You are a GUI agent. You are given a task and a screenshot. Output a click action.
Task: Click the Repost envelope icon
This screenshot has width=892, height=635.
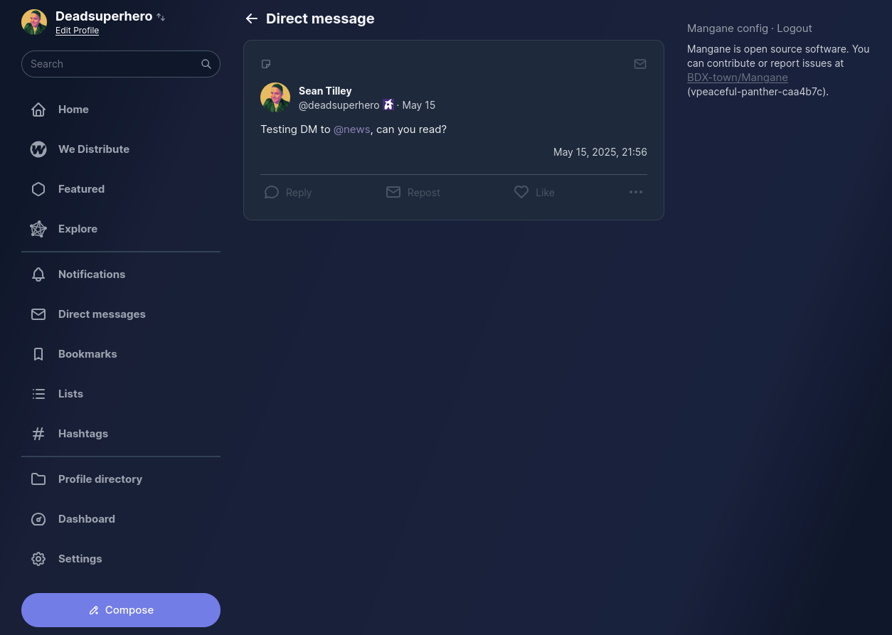[393, 192]
